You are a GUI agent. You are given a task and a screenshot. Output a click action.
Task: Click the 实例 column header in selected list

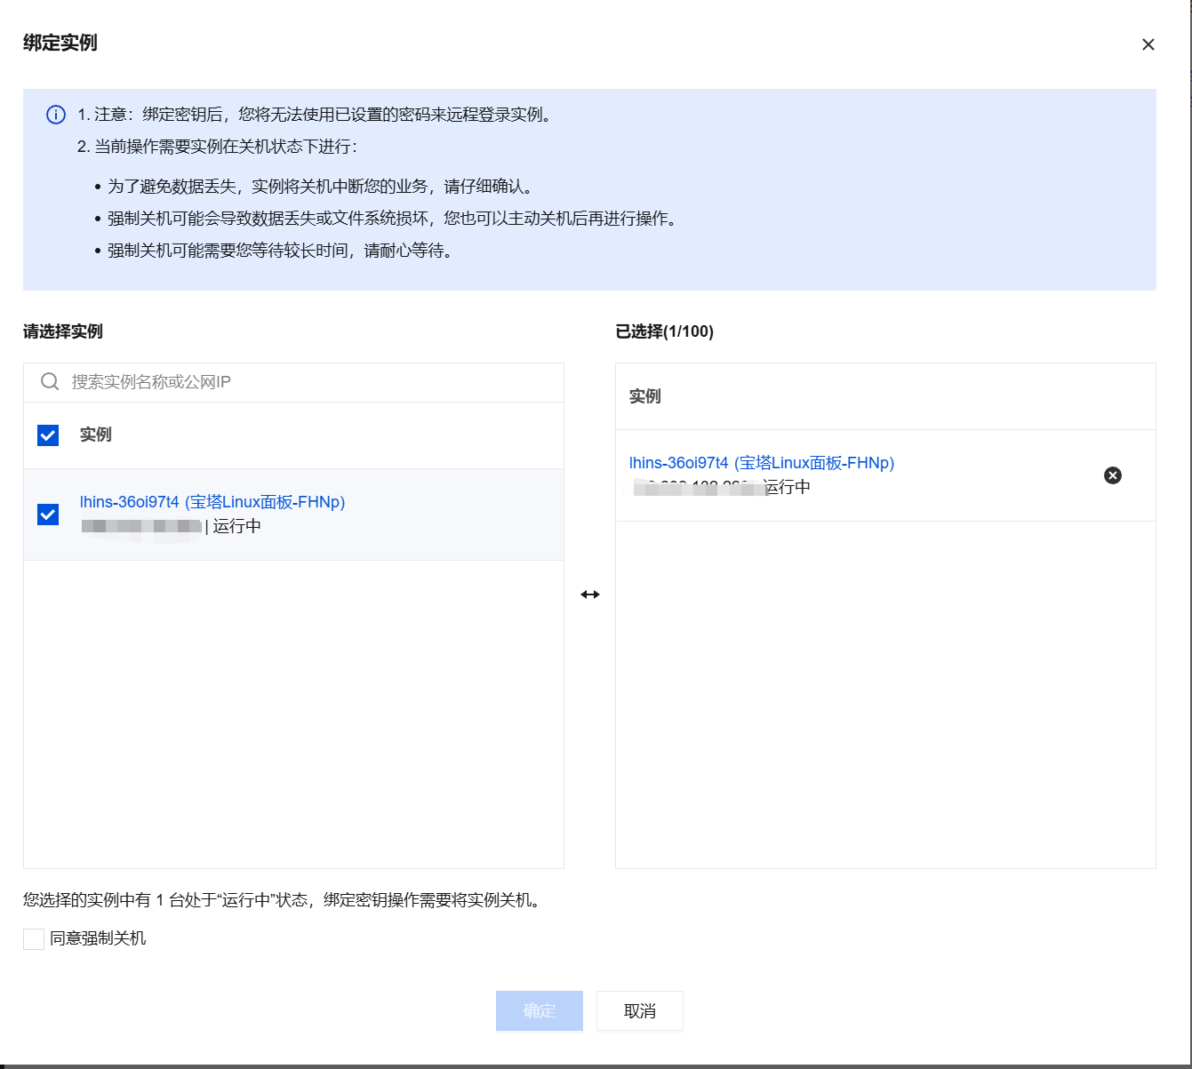pyautogui.click(x=644, y=396)
